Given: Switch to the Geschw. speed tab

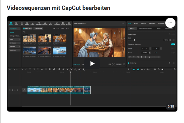Looking at the screenshot, I should coord(143,23).
